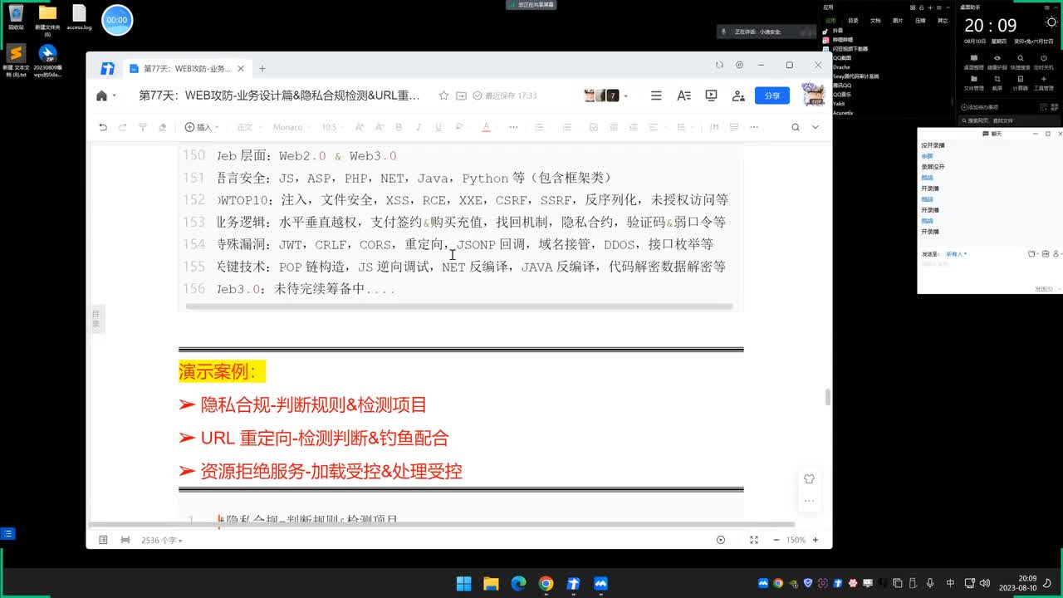Click the blue 分享 share button
Image resolution: width=1063 pixels, height=598 pixels.
[x=772, y=96]
